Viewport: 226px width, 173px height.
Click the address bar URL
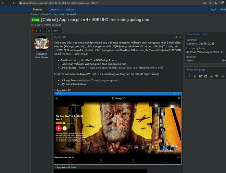click(x=61, y=3)
